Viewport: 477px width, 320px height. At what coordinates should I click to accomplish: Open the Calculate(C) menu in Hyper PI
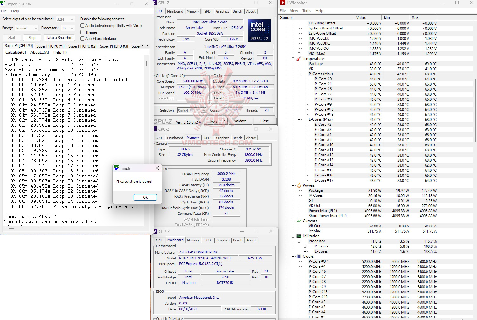[16, 52]
